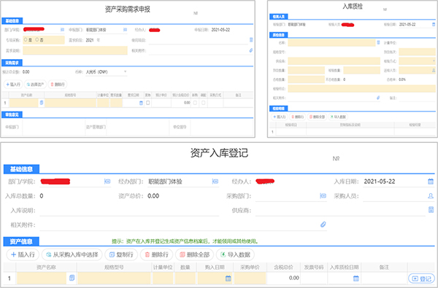Click the 资产信息 section header
The height and width of the screenshot is (288, 438).
pyautogui.click(x=21, y=241)
